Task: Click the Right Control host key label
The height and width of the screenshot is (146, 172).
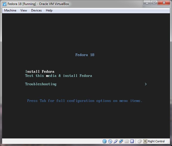Action: click(156, 141)
